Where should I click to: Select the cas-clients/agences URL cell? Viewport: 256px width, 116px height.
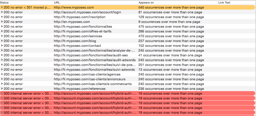(x=87, y=74)
